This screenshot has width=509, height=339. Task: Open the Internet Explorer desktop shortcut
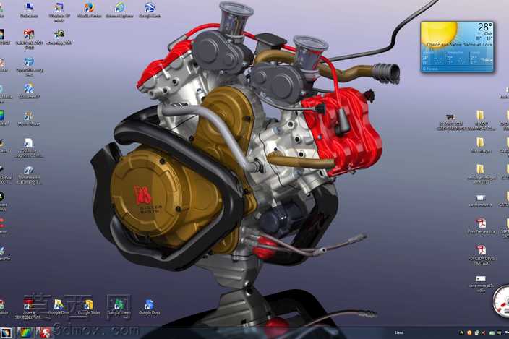[119, 9]
